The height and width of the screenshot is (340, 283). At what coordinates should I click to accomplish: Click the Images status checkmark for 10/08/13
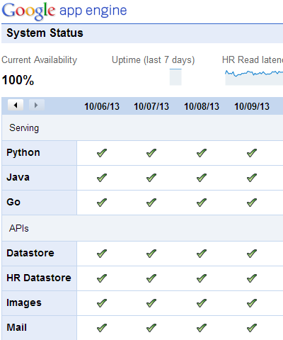202,303
